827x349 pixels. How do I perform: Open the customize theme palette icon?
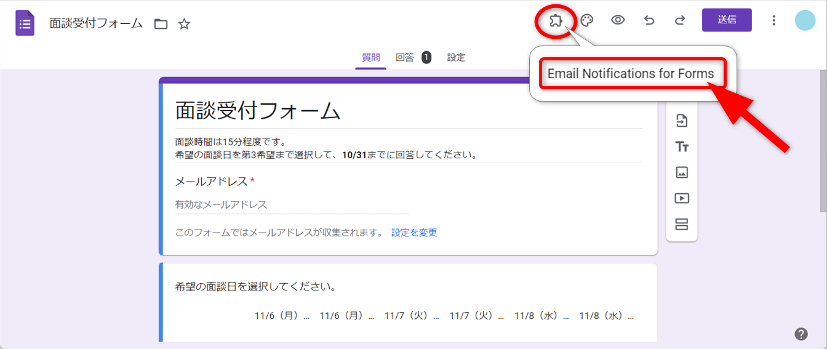(587, 21)
